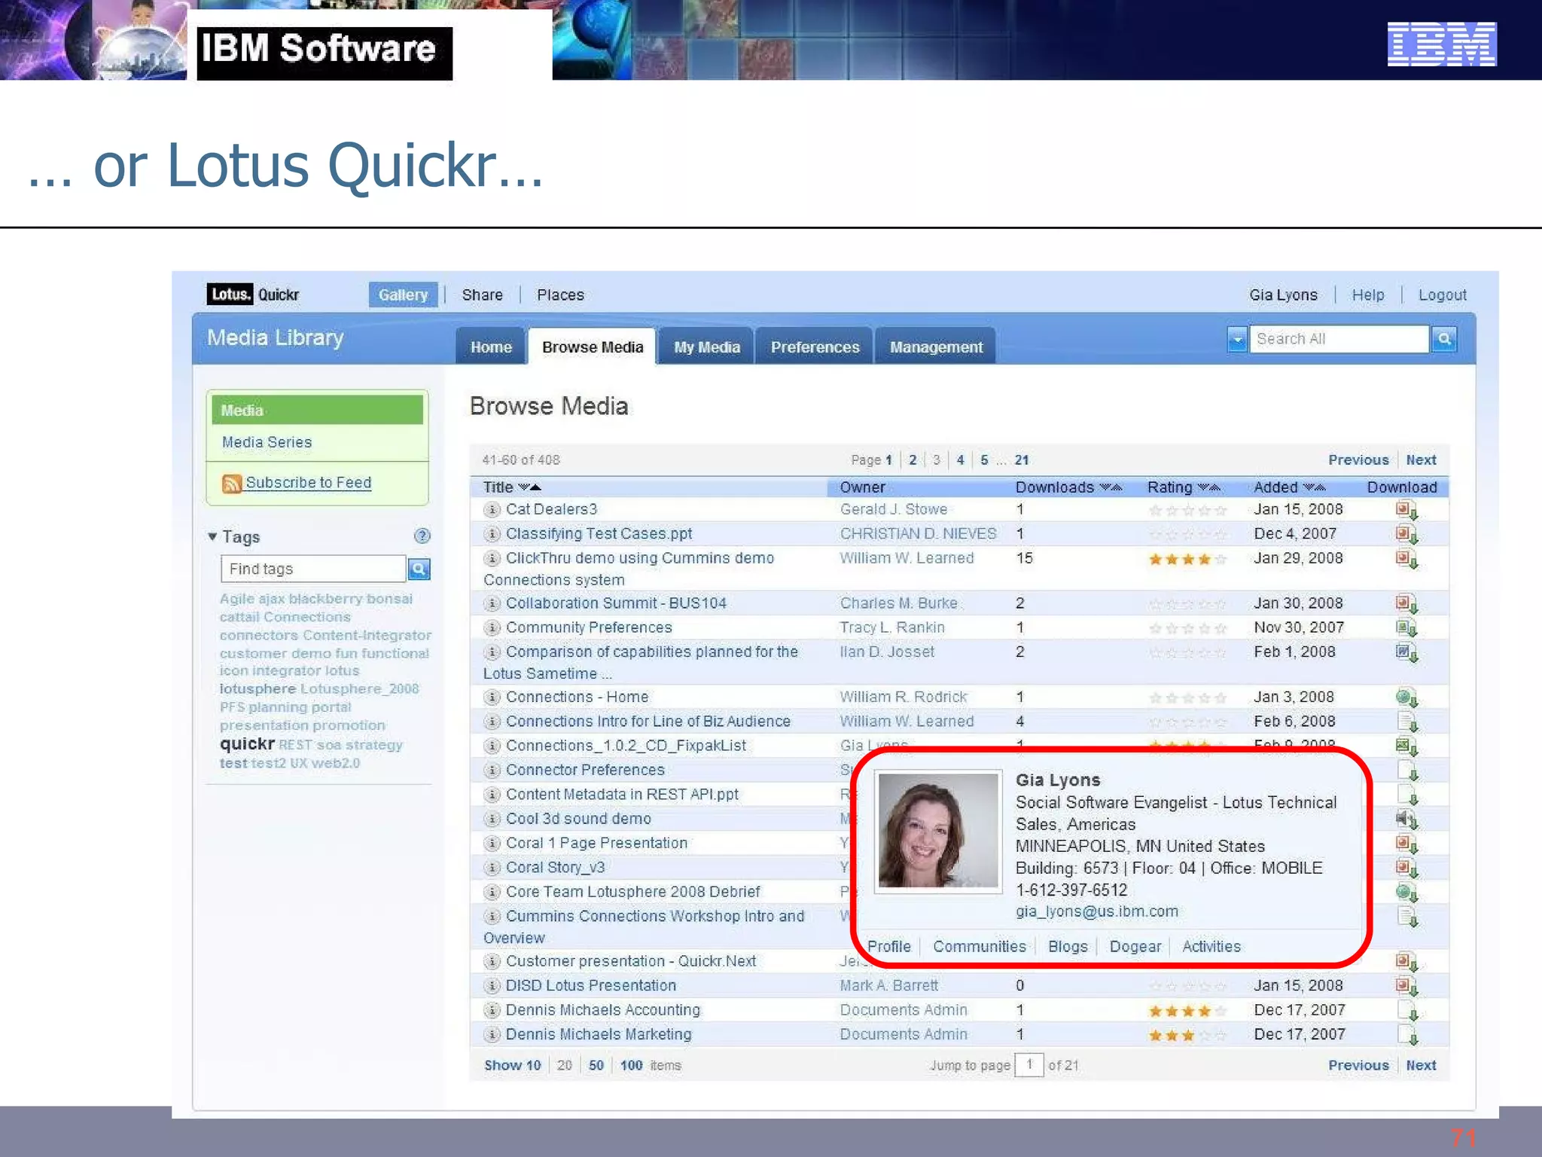Click the Find tags search button
Viewport: 1542px width, 1157px height.
coord(419,569)
